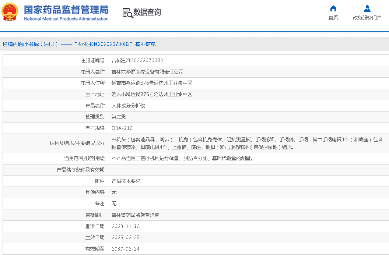Click the 结构及组成/主要组成成分 label

point(77,143)
